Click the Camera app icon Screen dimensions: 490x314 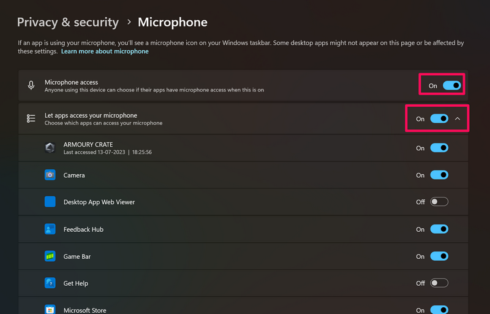click(50, 175)
